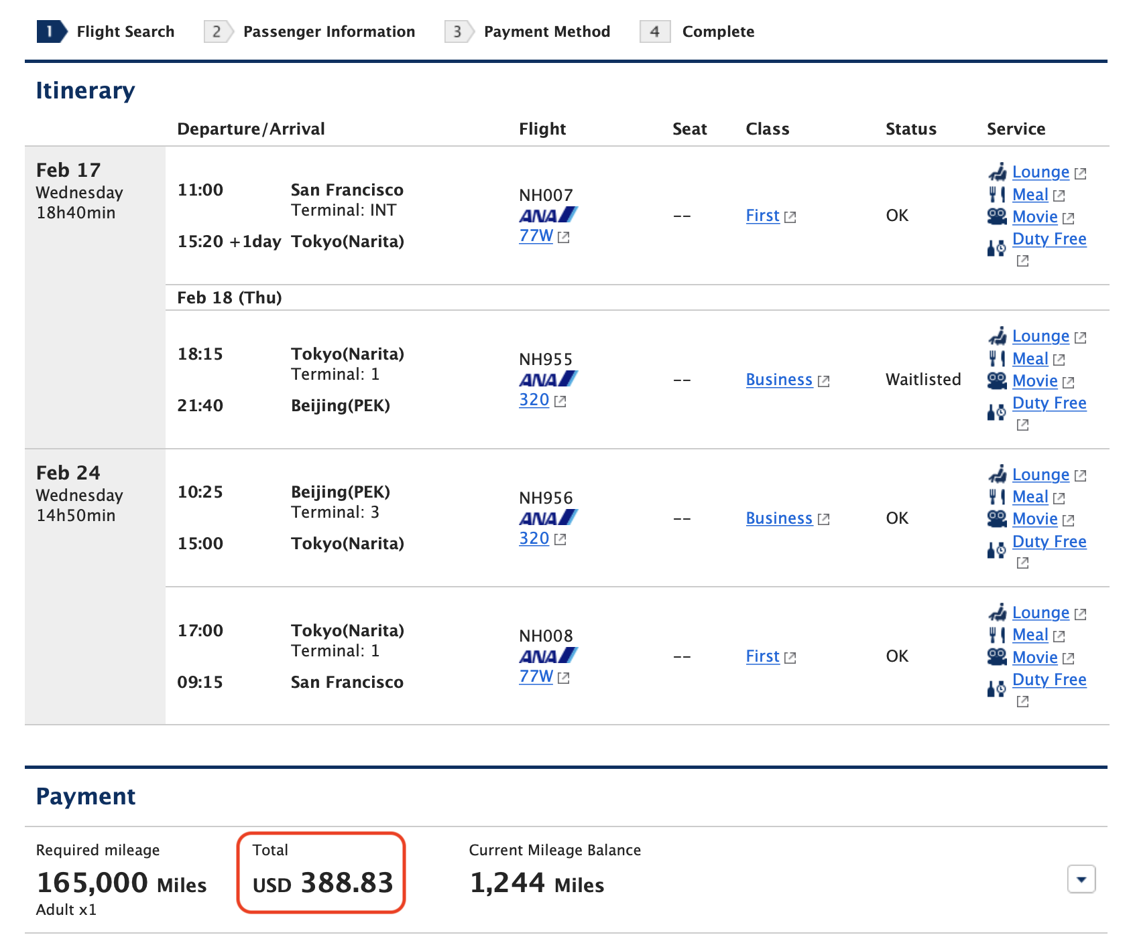Open First class link for NH007
The height and width of the screenshot is (939, 1133).
(x=763, y=216)
